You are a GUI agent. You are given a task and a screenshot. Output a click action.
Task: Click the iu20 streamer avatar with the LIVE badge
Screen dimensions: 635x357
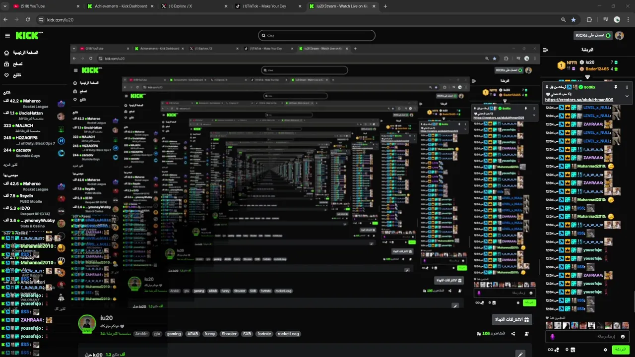(x=87, y=323)
